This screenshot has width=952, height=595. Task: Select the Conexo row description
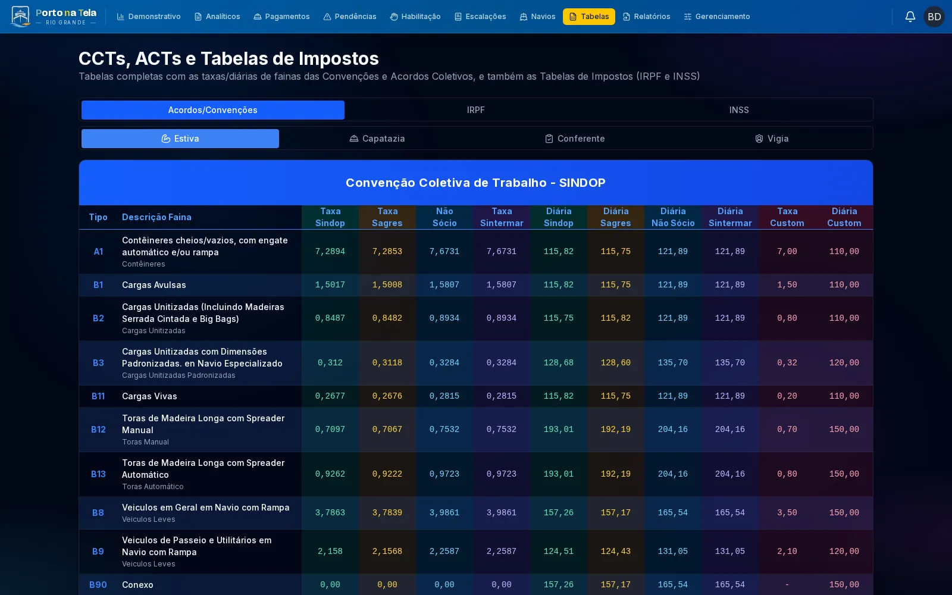click(x=137, y=585)
